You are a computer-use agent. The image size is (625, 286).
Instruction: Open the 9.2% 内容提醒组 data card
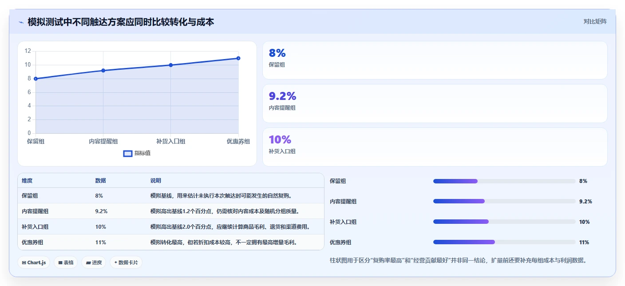click(435, 103)
